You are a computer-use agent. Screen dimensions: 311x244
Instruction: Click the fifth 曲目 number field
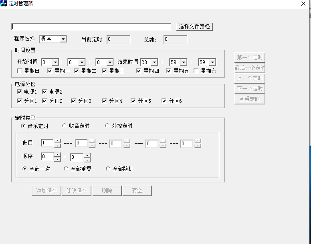[x=187, y=144]
